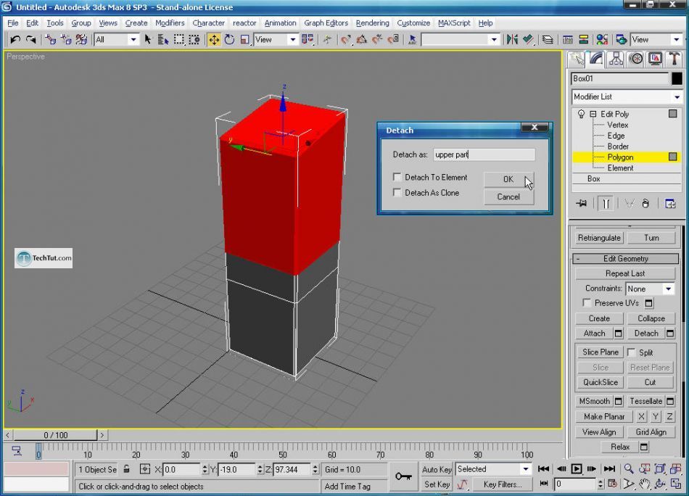Open the Constraints dropdown showing None

pyautogui.click(x=671, y=288)
